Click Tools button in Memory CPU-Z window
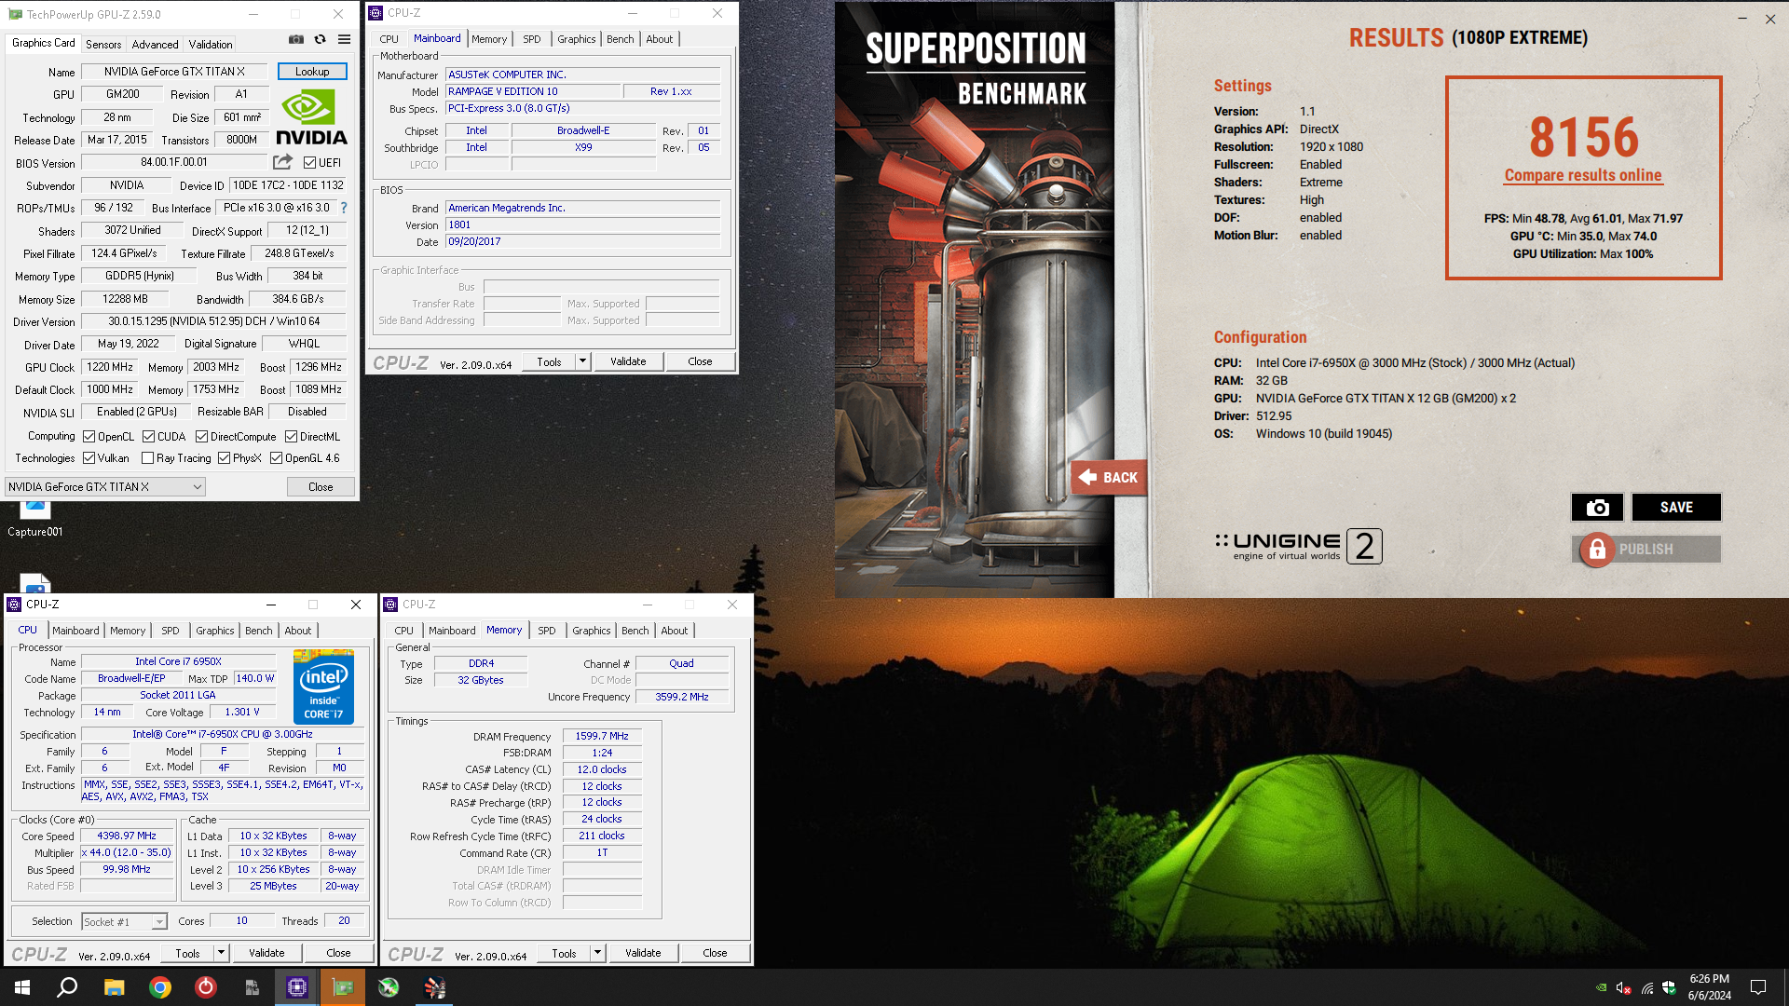This screenshot has width=1789, height=1006. pos(564,952)
